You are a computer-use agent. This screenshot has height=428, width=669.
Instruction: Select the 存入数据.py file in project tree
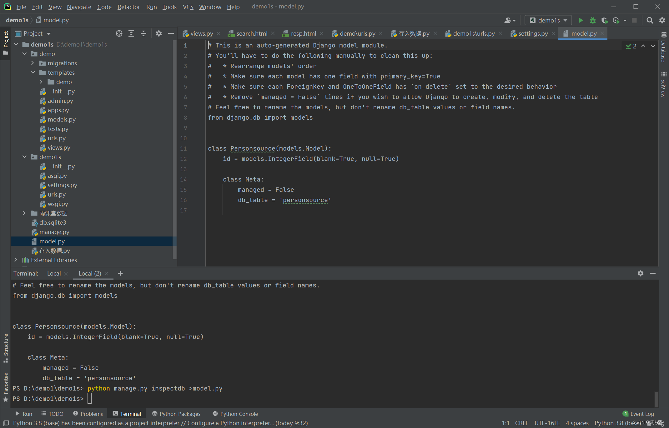(x=55, y=251)
